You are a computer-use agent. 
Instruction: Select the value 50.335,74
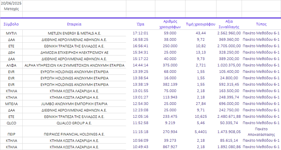[229, 123]
